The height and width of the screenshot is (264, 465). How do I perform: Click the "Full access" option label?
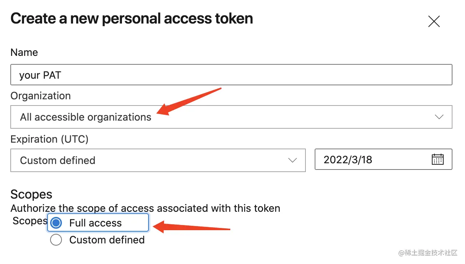[95, 223]
